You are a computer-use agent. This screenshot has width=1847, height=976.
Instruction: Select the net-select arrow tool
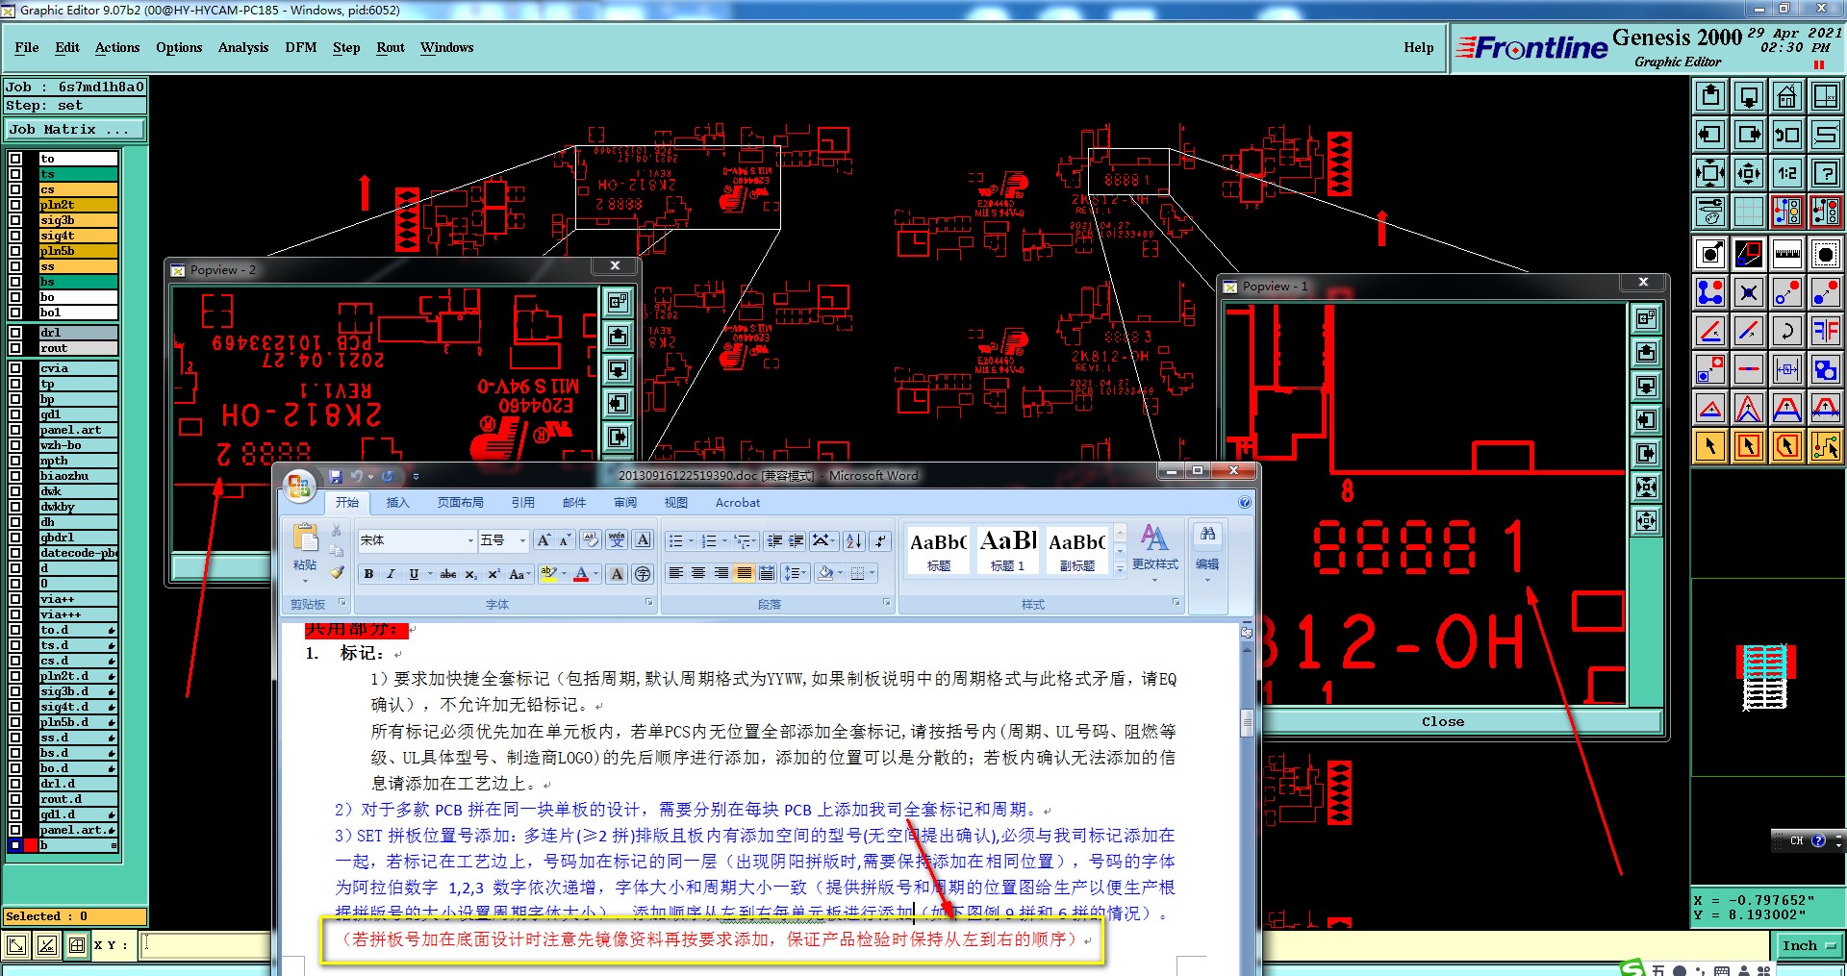click(x=1825, y=446)
